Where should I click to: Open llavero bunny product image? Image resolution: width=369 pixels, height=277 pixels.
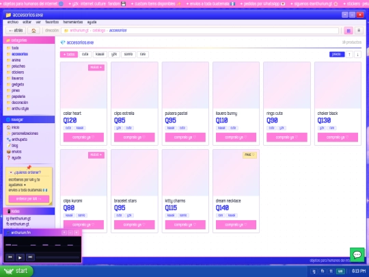click(x=236, y=85)
